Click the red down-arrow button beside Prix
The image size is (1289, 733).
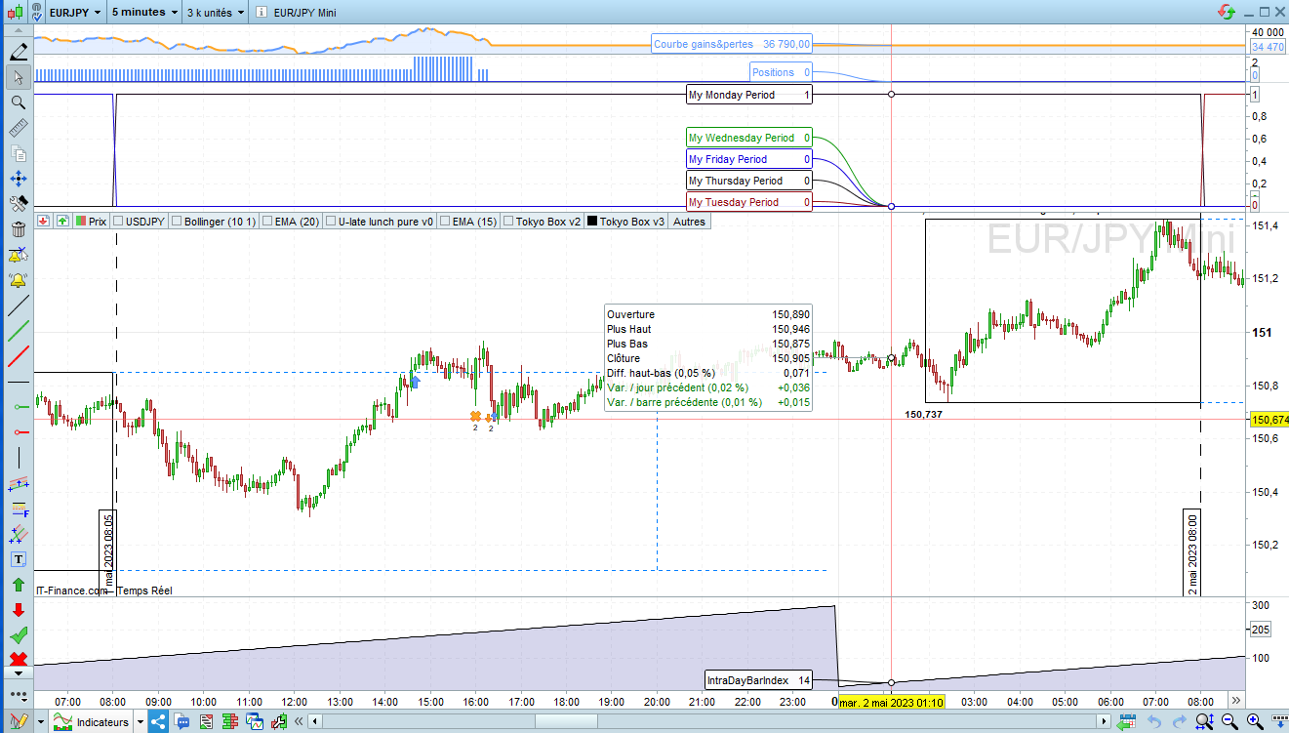click(43, 222)
